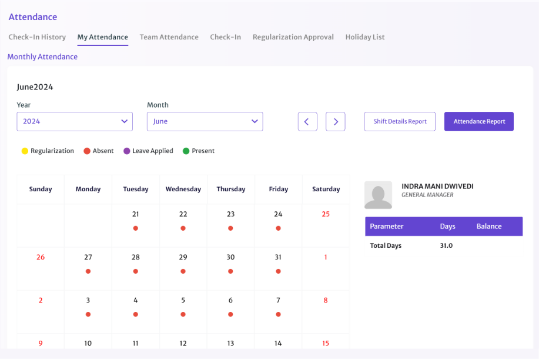Select calendar date 27

tap(88, 257)
